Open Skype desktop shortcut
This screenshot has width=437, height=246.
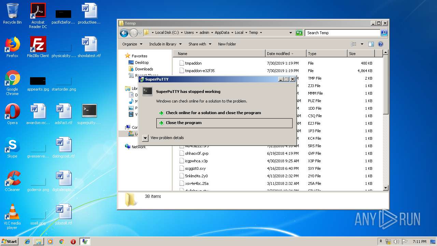click(x=12, y=147)
